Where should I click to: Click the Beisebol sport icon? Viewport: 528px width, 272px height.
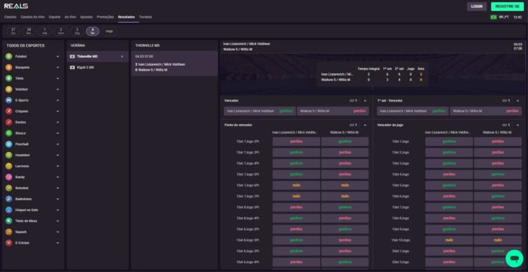[9, 188]
